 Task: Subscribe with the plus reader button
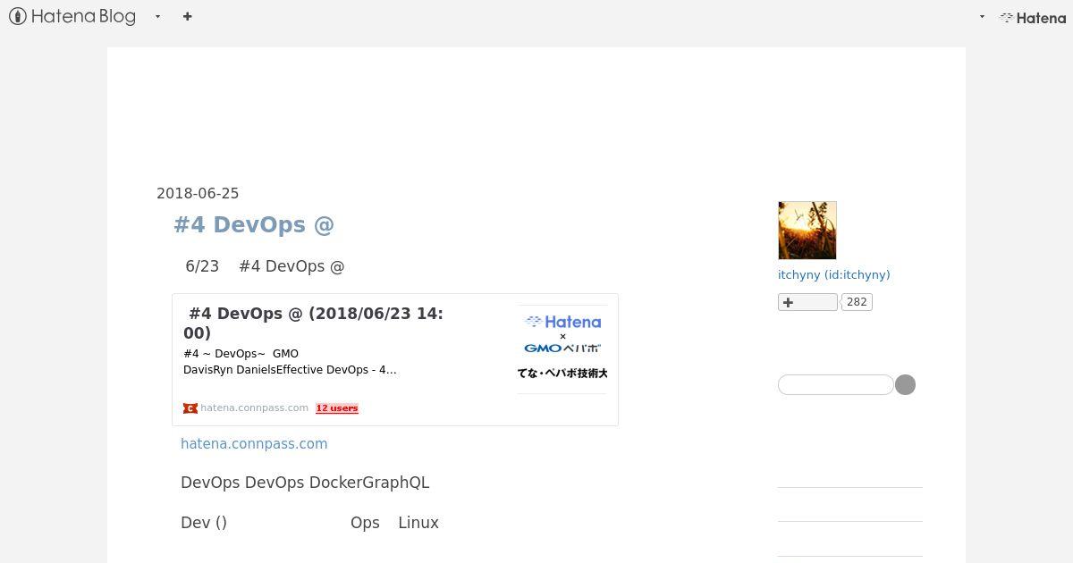(807, 302)
